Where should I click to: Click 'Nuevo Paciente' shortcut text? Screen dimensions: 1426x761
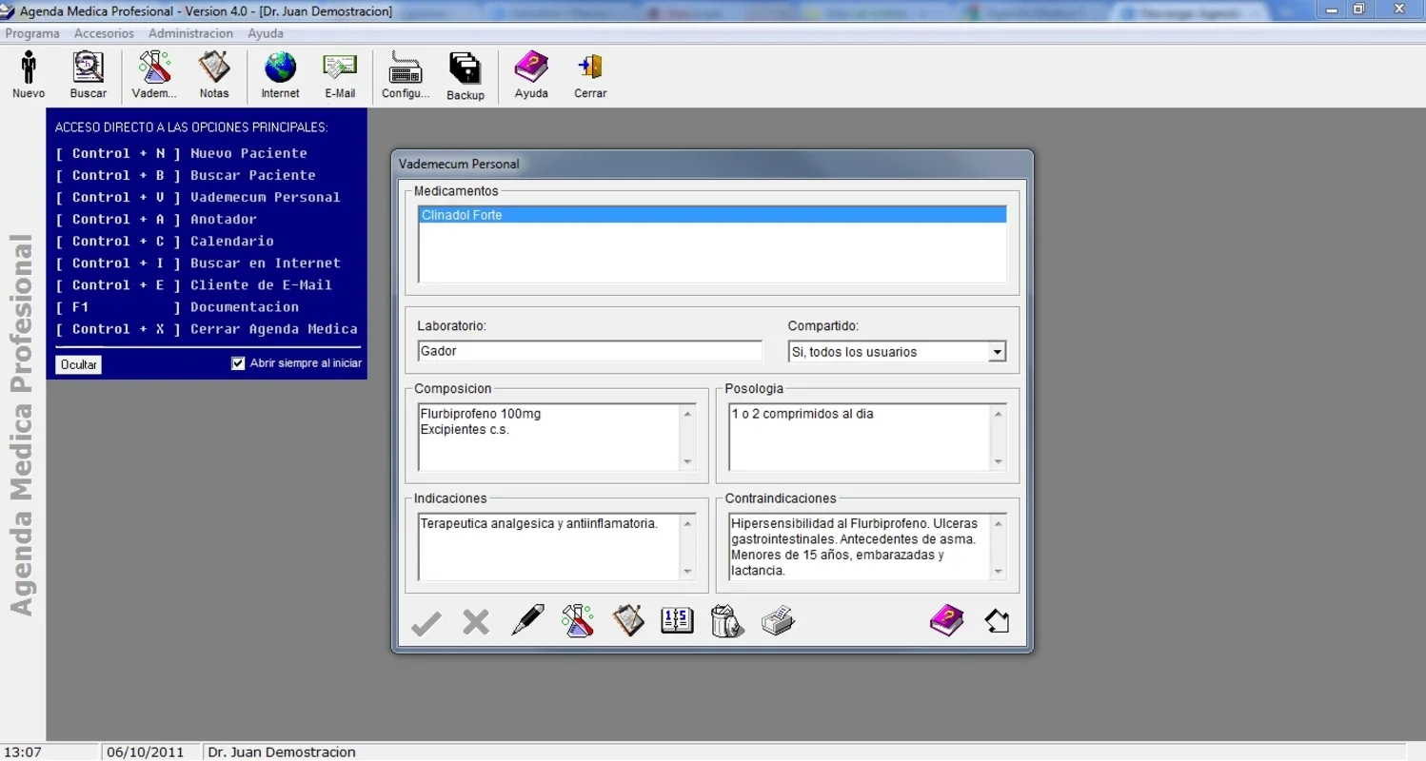point(248,153)
